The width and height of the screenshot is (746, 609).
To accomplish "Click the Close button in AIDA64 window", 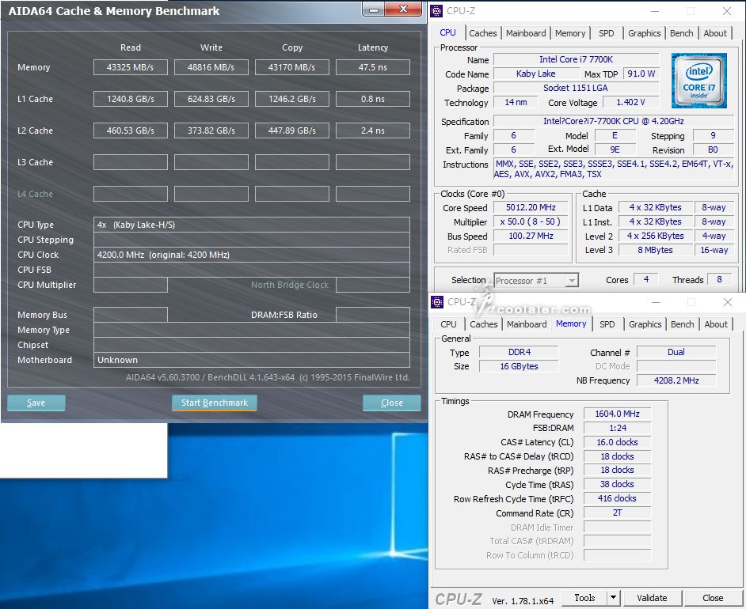I will pos(391,403).
